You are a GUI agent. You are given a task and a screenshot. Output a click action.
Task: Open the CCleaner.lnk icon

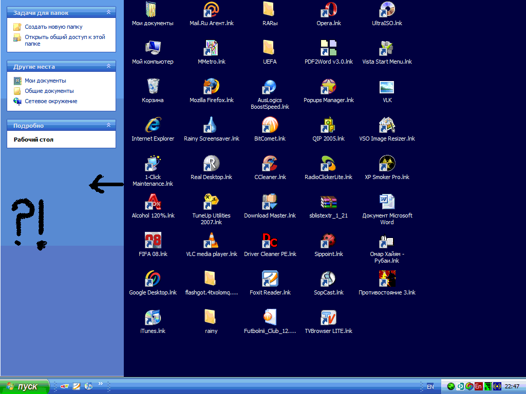(x=270, y=164)
